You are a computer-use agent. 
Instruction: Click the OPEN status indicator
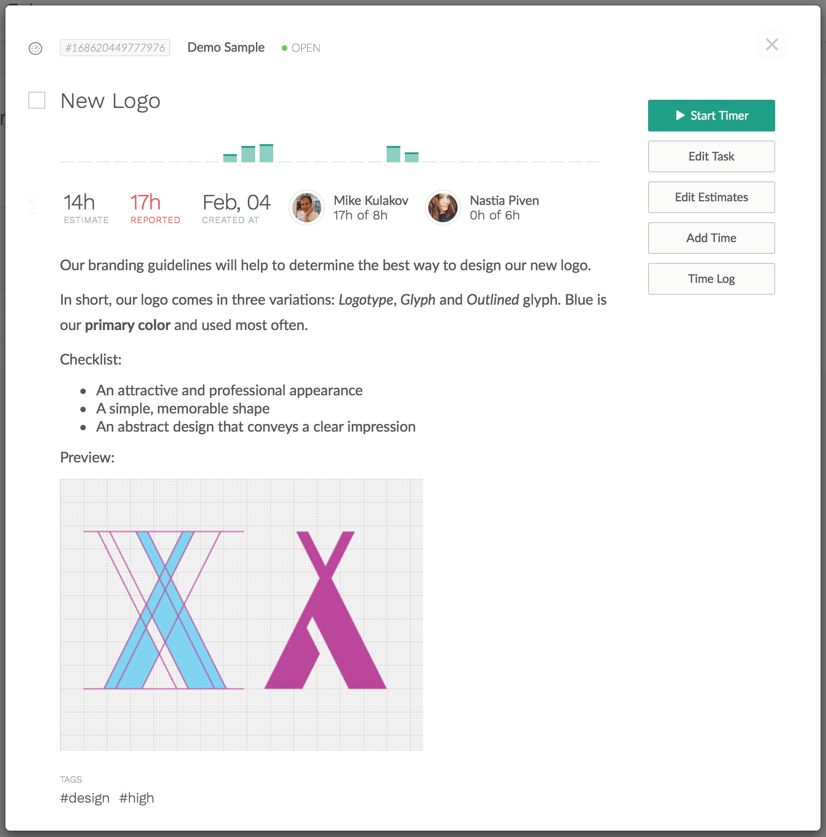(x=301, y=48)
